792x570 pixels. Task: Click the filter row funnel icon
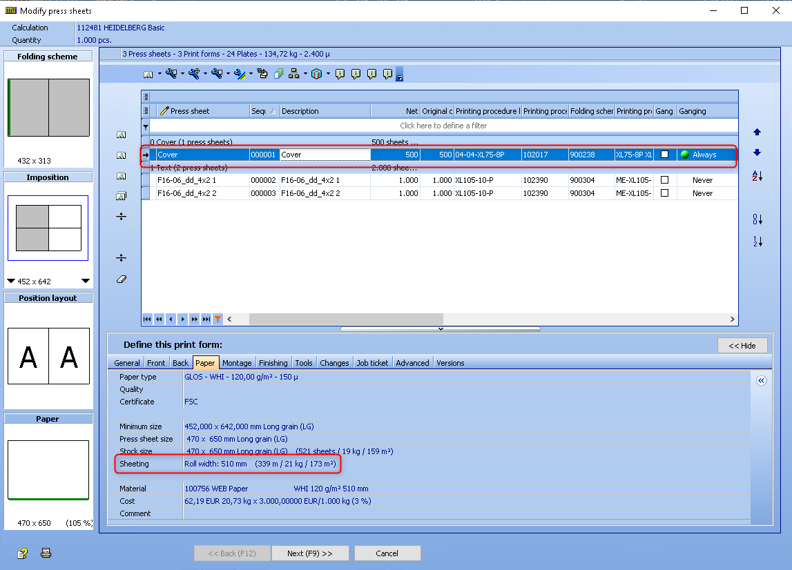coord(146,126)
